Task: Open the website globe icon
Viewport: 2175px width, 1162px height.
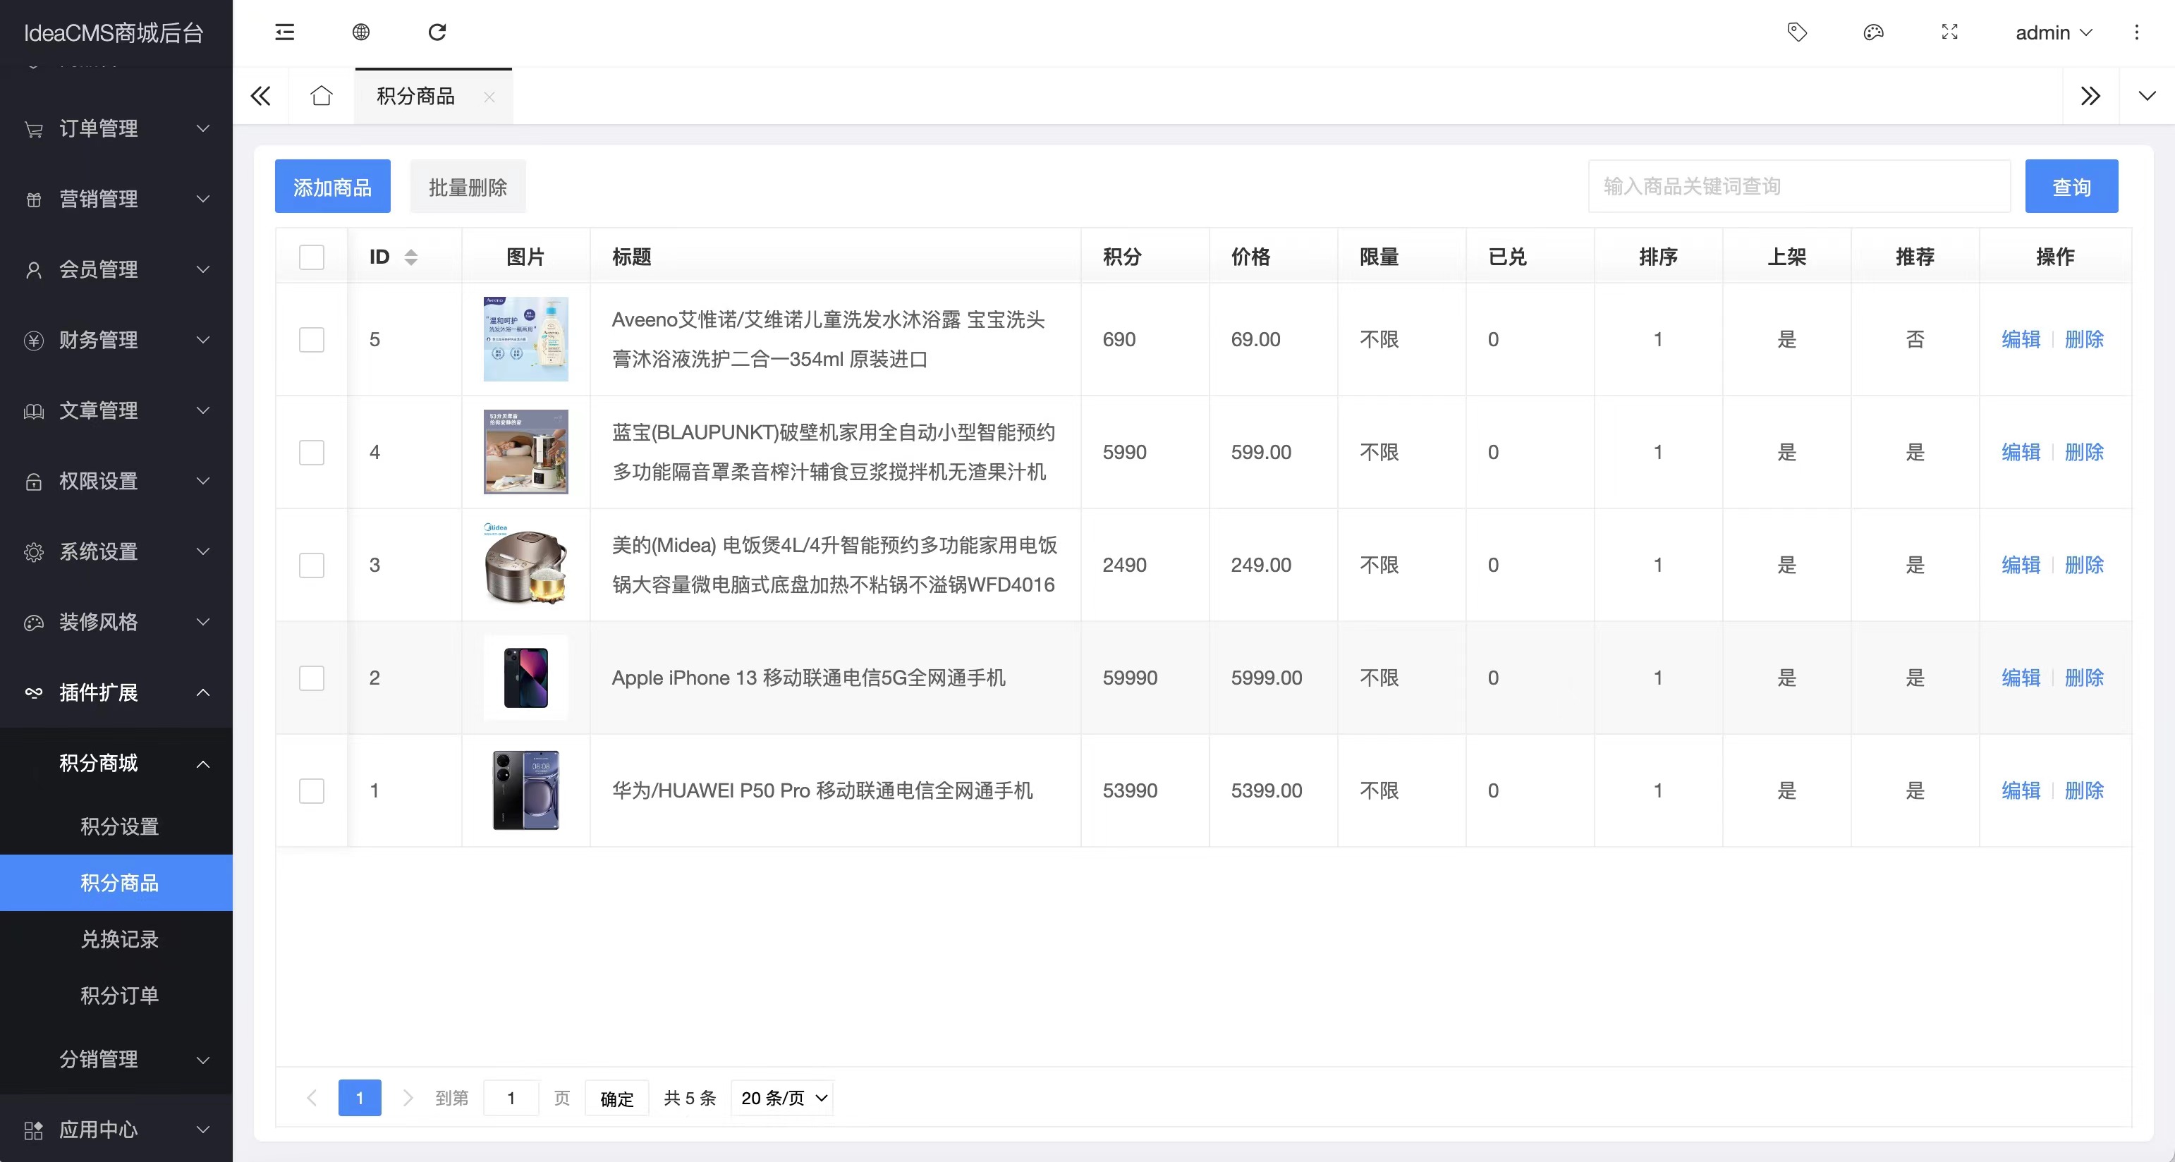Action: tap(360, 32)
